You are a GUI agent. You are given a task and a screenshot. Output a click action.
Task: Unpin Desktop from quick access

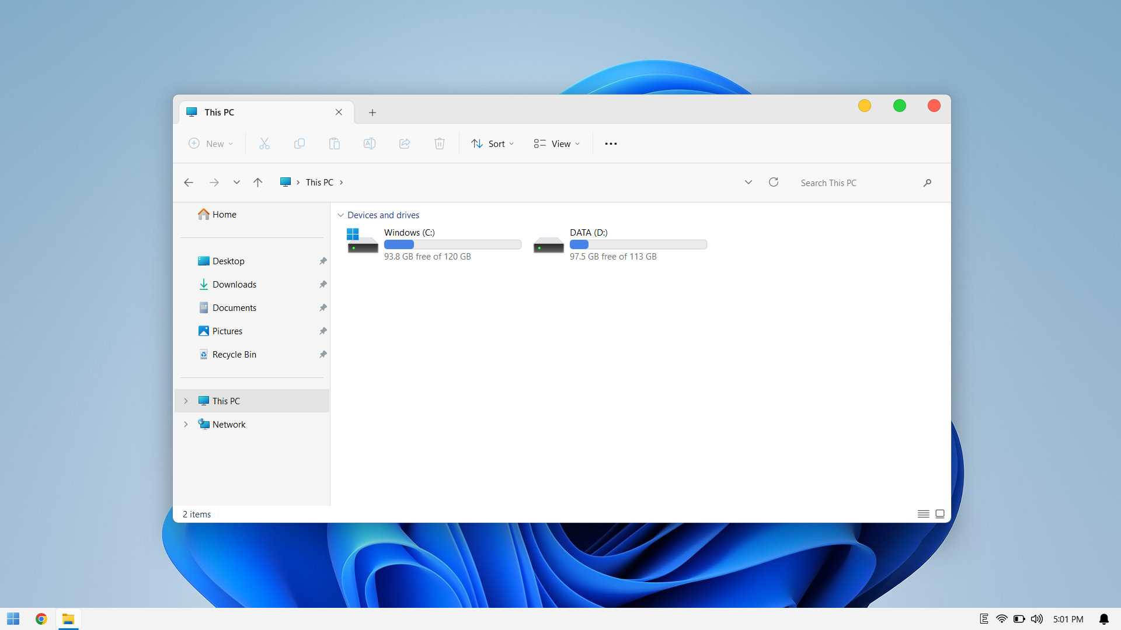pos(323,261)
